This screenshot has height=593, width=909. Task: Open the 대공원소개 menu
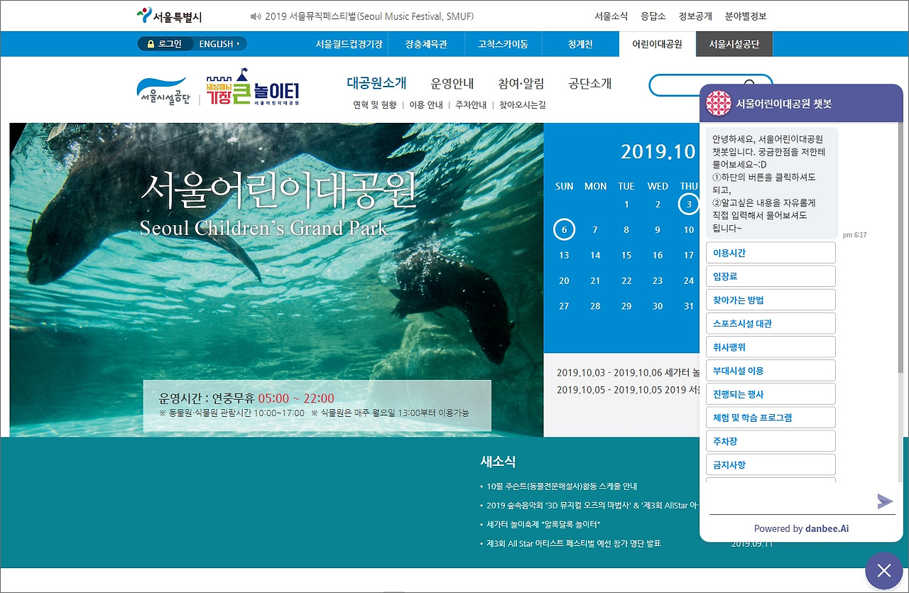tap(376, 83)
